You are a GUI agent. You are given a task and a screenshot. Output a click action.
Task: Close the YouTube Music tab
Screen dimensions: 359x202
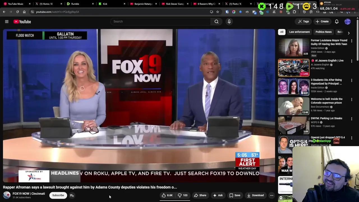[30, 4]
